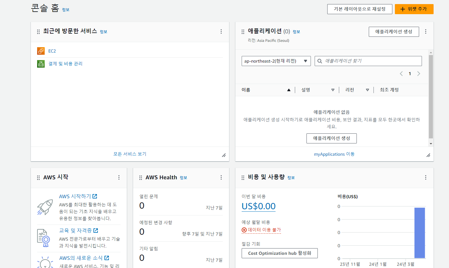Click the external link icon next to AWS의 새로운 소식

pyautogui.click(x=107, y=258)
